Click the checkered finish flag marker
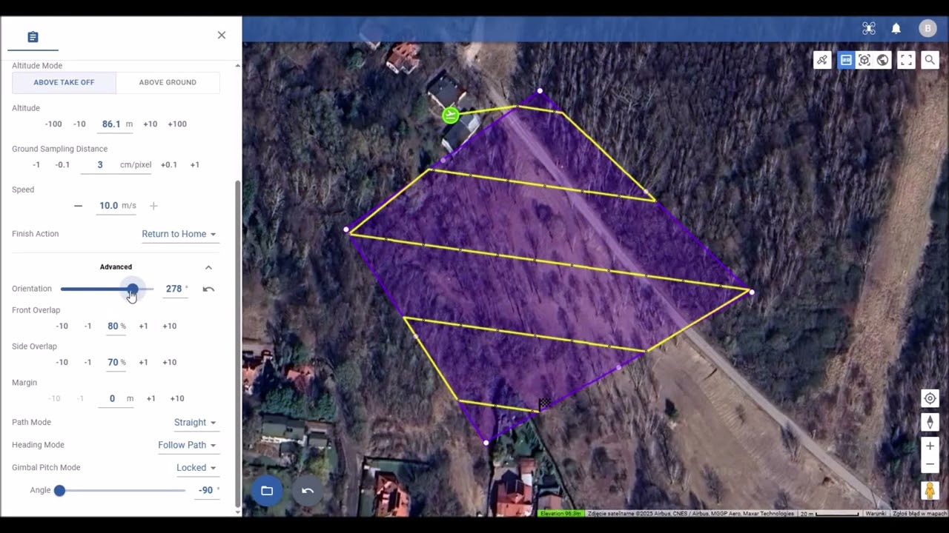Screen dimensions: 949x533 pyautogui.click(x=544, y=403)
